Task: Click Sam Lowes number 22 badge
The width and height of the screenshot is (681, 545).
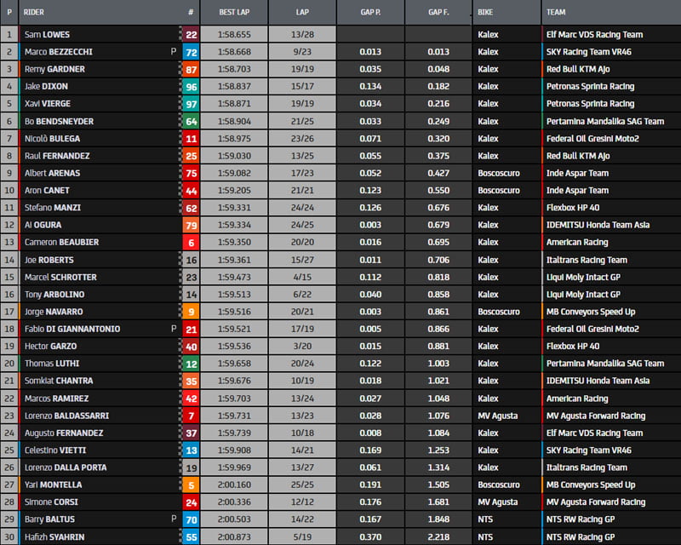Action: pos(191,35)
